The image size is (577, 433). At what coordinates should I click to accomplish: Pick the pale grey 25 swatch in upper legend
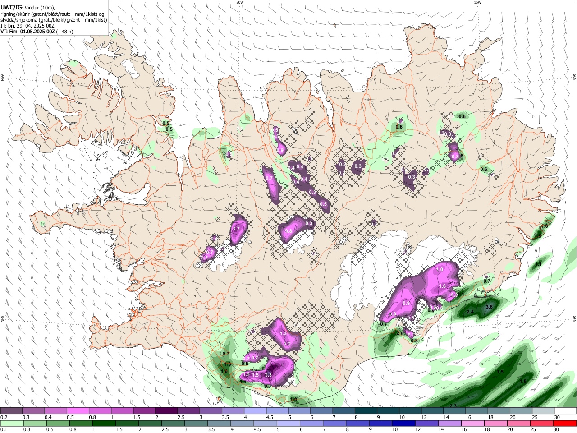pyautogui.click(x=543, y=411)
